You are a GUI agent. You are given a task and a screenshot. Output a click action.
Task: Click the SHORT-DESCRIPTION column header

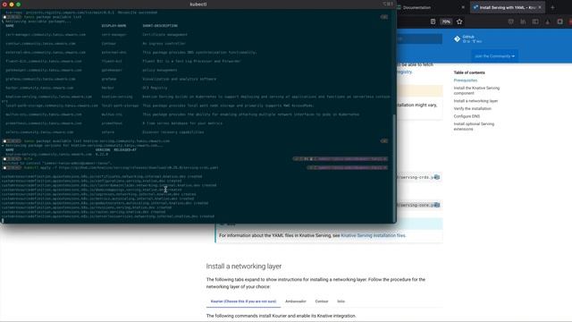click(160, 26)
